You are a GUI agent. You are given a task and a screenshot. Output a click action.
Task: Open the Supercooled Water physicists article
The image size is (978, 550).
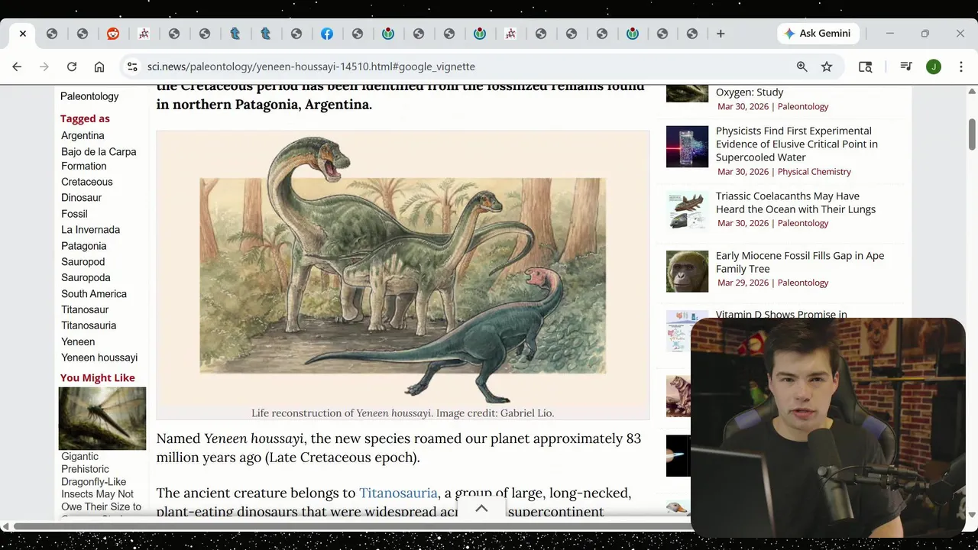pyautogui.click(x=796, y=144)
